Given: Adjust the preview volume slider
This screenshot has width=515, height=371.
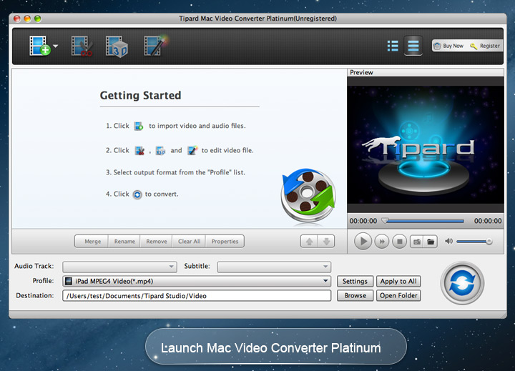Looking at the screenshot, I should [474, 242].
